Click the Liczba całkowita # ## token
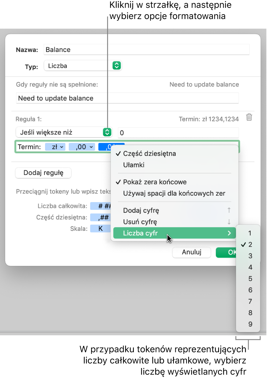 (101, 206)
